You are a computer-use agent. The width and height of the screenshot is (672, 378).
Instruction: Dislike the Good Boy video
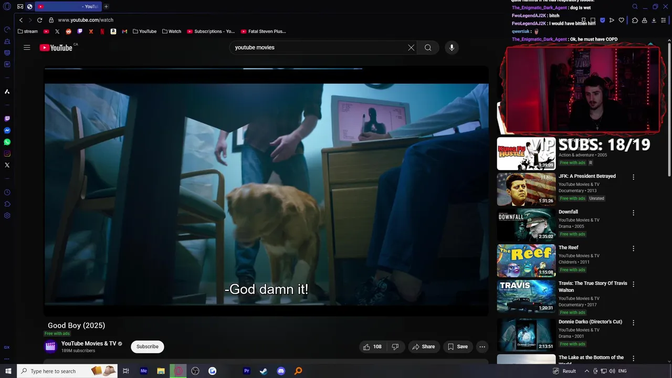(395, 346)
